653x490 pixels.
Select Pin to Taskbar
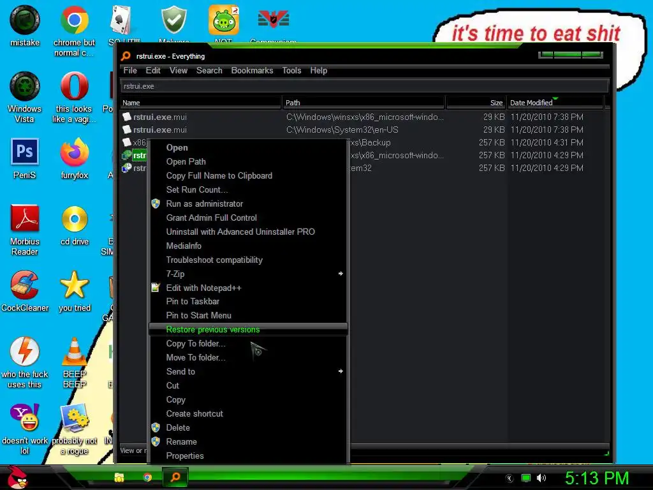pos(248,301)
